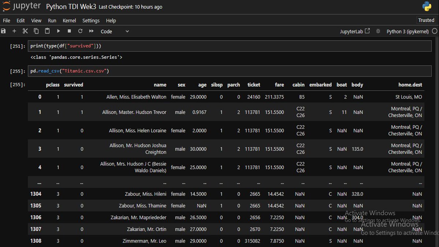Screen dimensions: 439x247
Task: Click name Allison, Master. Hudson Trevor
Action: (x=134, y=112)
